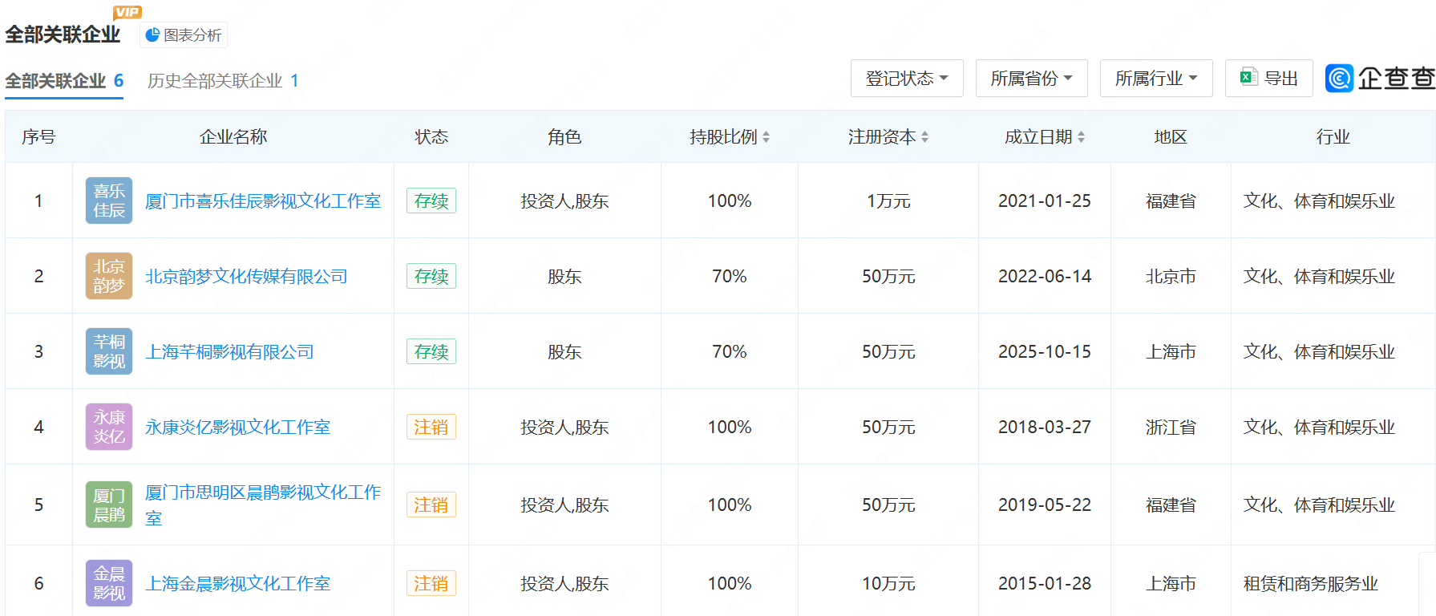The height and width of the screenshot is (616, 1436).
Task: Switch to 历史全部关联企业 tab
Action: [x=223, y=81]
